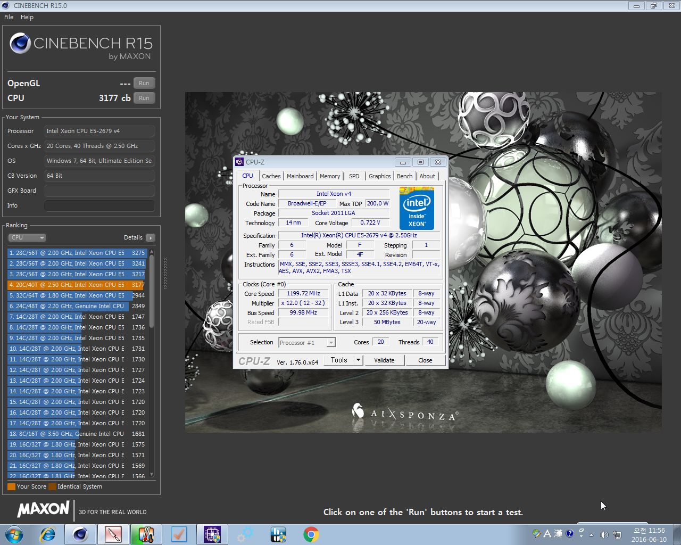This screenshot has height=545, width=681.
Task: Click the IME help question icon
Action: coord(569,533)
